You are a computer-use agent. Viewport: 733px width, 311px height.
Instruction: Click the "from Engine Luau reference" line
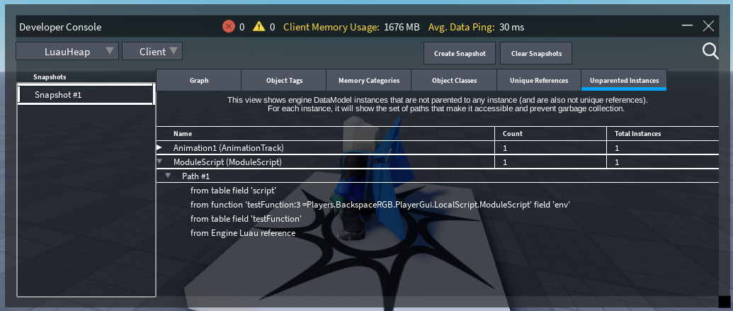tap(243, 233)
